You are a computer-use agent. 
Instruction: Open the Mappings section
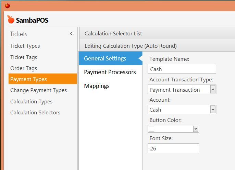click(x=97, y=86)
